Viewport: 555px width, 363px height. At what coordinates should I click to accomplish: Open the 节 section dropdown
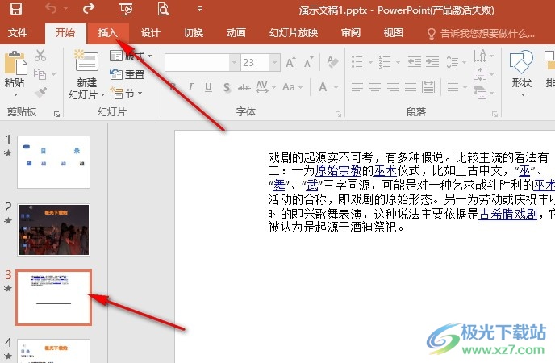pos(126,93)
